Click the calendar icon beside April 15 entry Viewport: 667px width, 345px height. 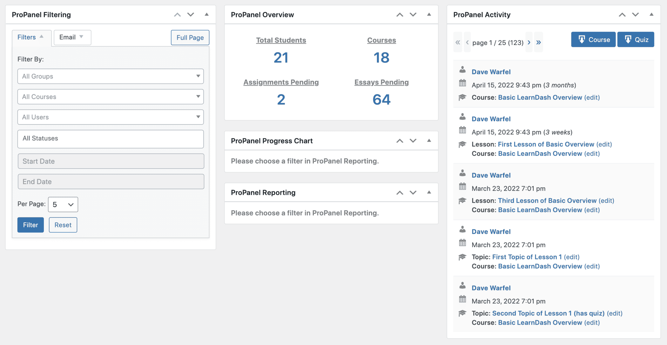click(462, 83)
